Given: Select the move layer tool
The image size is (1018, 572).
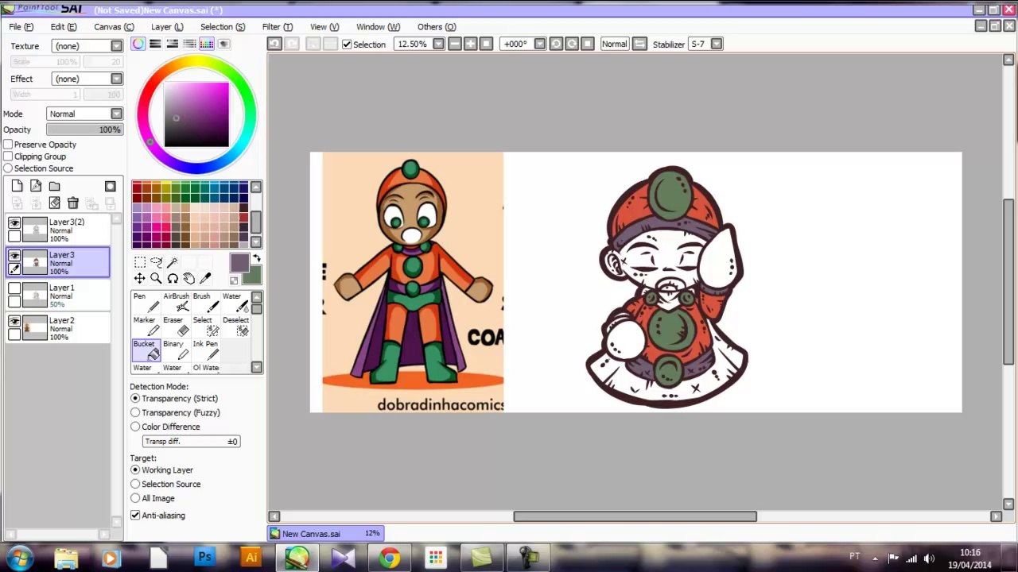Looking at the screenshot, I should (x=139, y=278).
